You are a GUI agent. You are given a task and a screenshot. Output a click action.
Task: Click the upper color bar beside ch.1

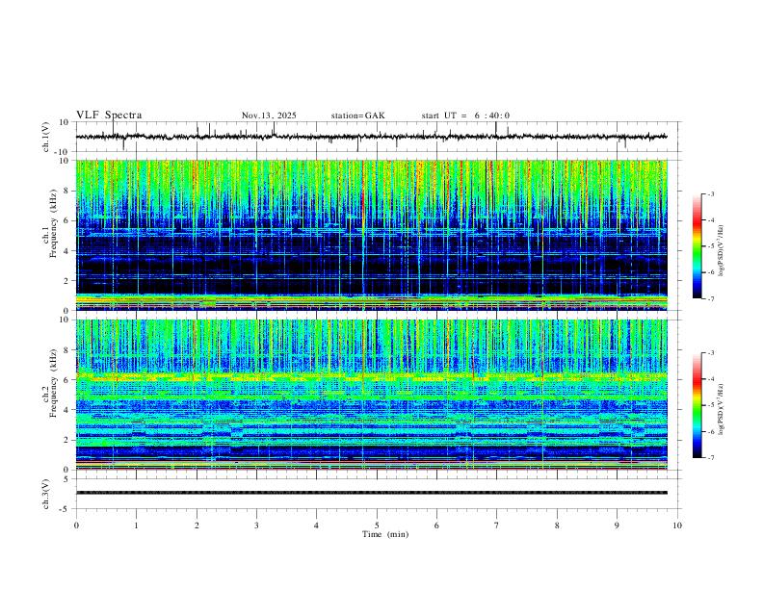[697, 246]
